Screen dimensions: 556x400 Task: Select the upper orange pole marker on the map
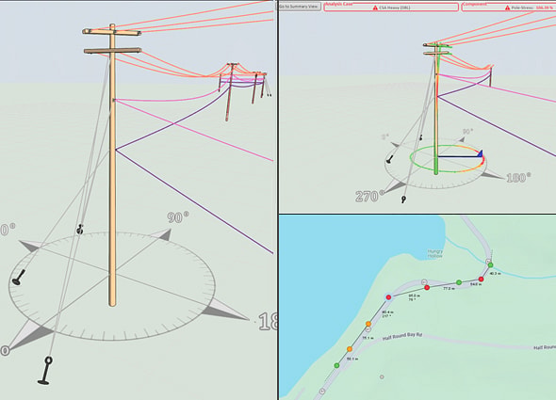coord(368,324)
